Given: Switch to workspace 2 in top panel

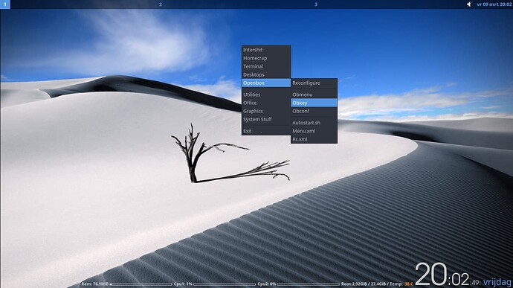Looking at the screenshot, I should pyautogui.click(x=161, y=4).
